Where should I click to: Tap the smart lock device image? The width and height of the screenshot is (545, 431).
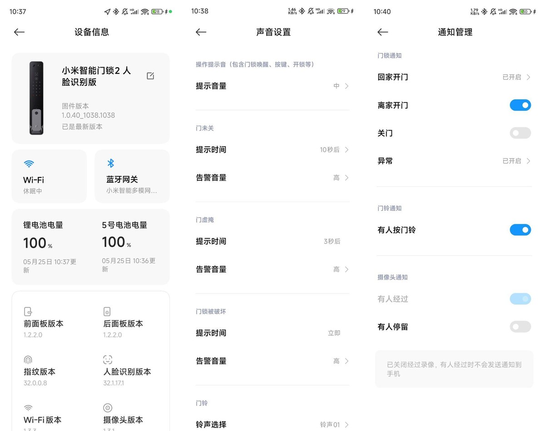tap(36, 98)
